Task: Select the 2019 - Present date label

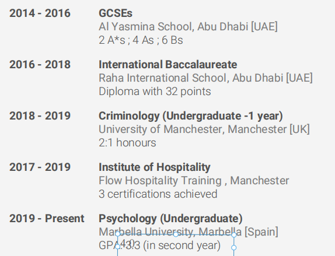Action: click(47, 219)
